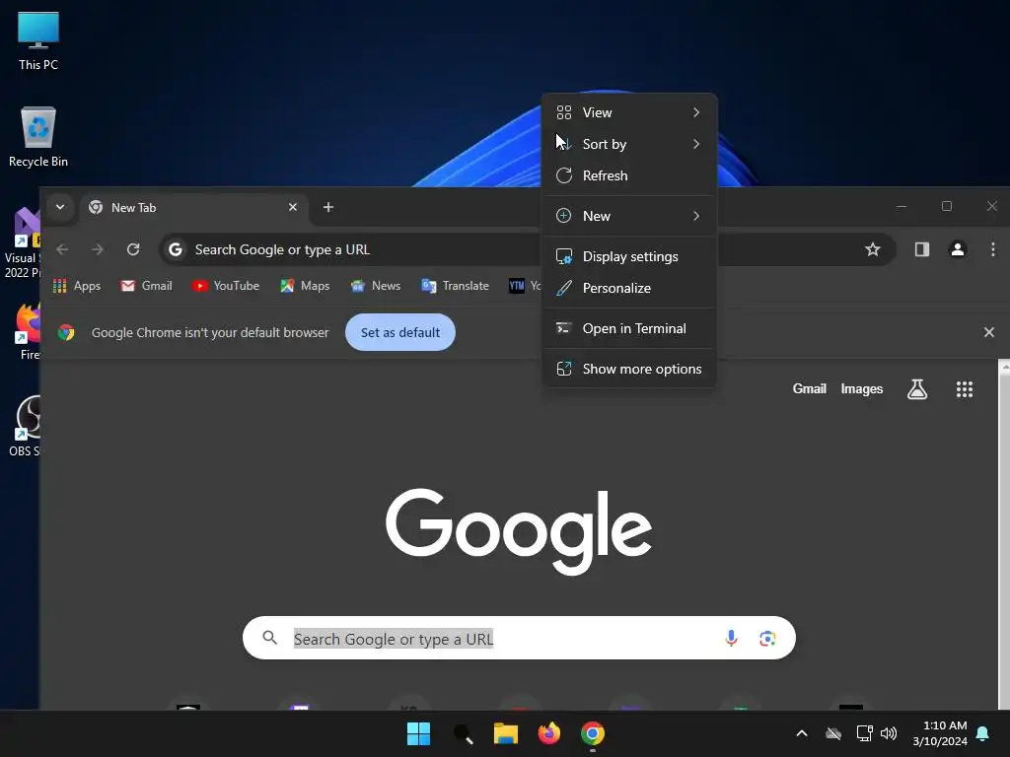The image size is (1010, 757).
Task: Select the New Tab tab
Action: (193, 208)
